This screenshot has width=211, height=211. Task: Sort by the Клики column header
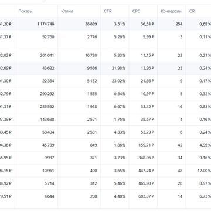(67, 11)
